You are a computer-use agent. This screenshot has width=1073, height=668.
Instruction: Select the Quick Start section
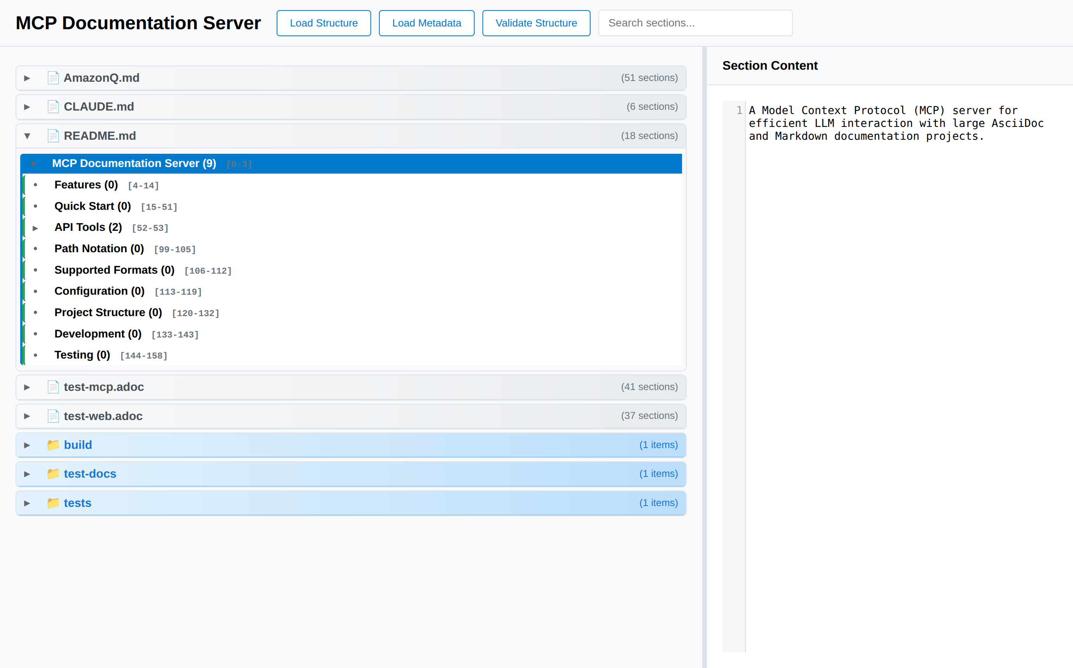pos(92,206)
